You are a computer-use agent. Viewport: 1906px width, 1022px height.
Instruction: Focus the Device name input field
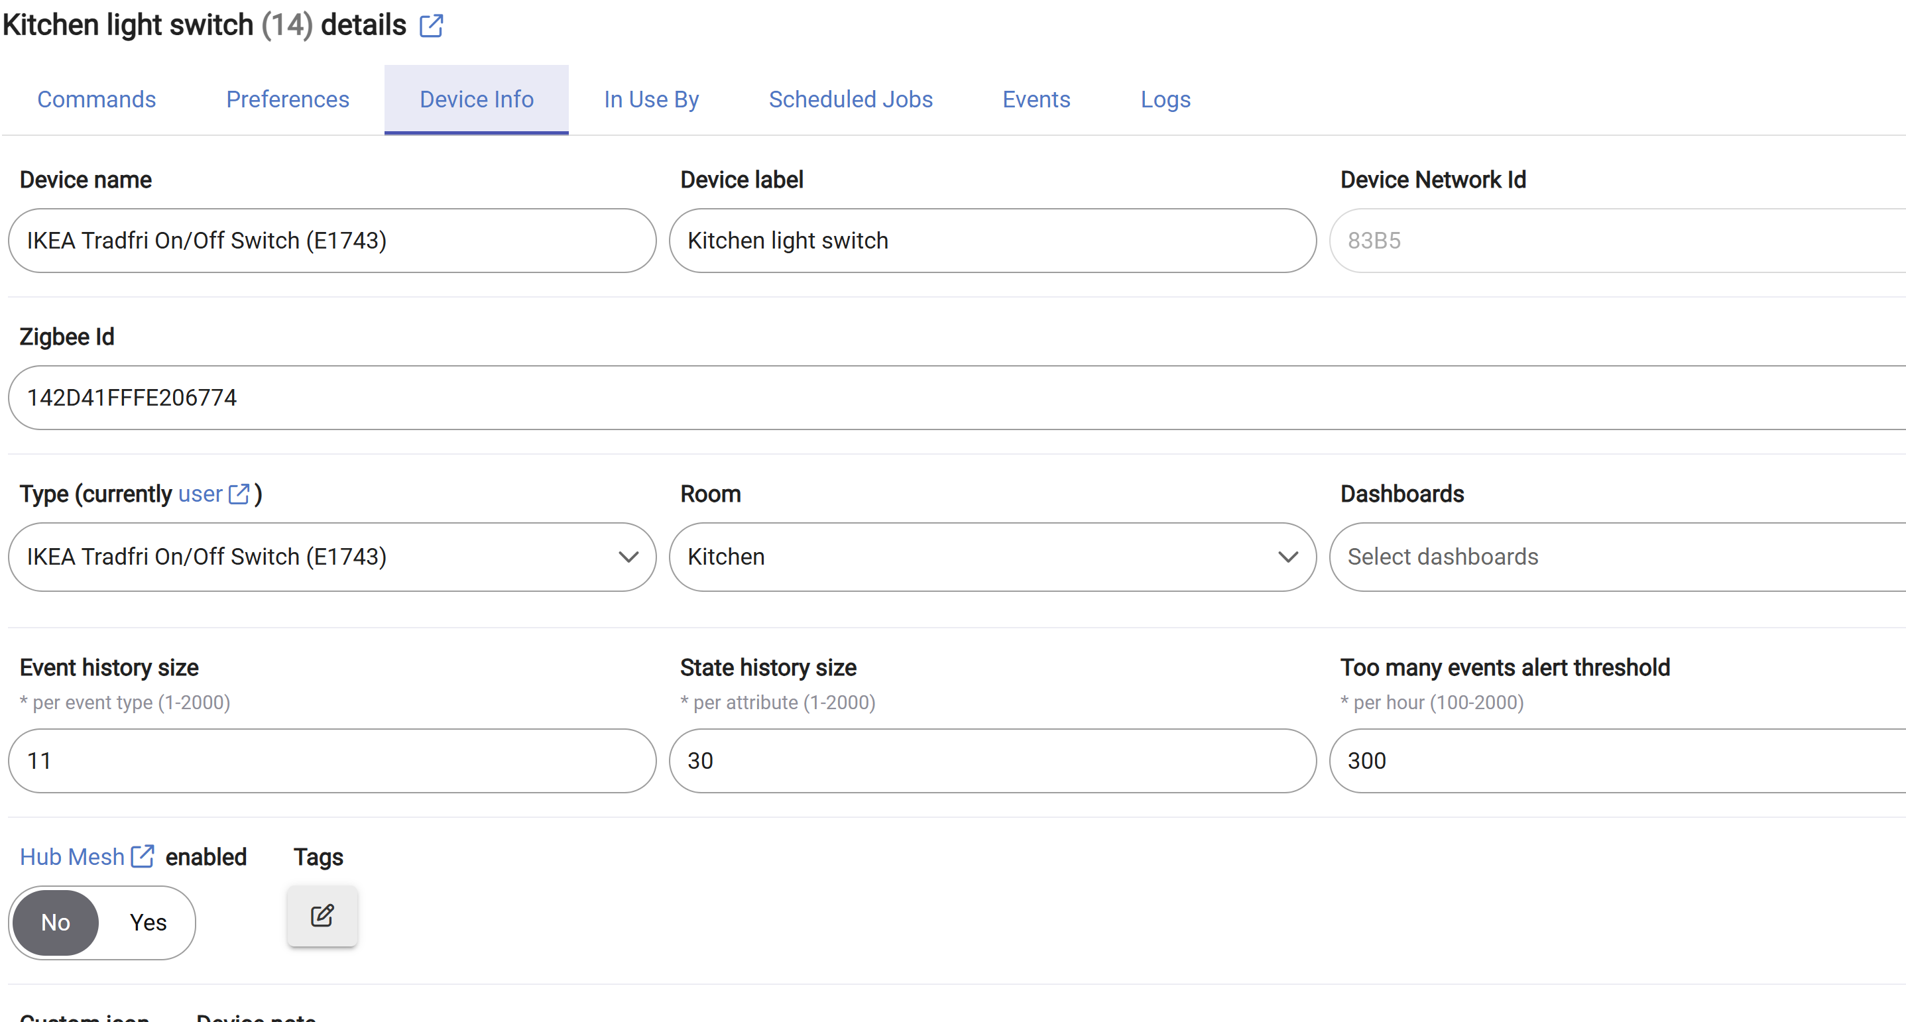coord(332,241)
